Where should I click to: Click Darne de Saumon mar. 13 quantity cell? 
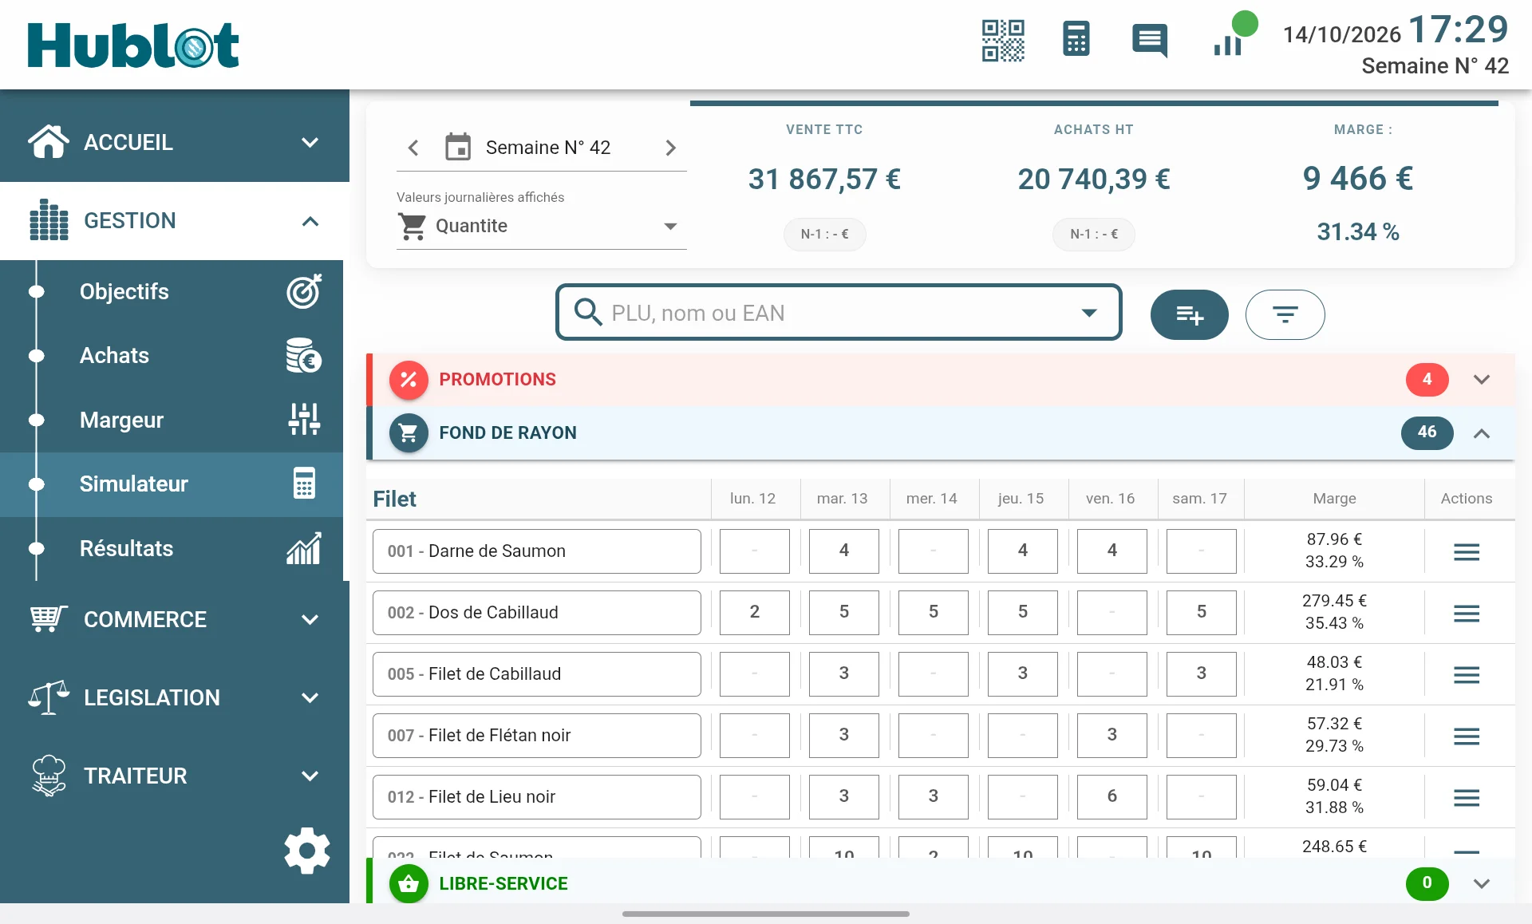pos(844,551)
